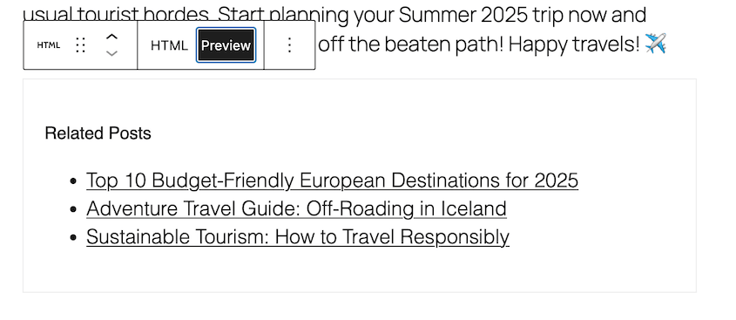
Task: Click the bullet before the Sustainable Tourism link
Action: point(73,237)
